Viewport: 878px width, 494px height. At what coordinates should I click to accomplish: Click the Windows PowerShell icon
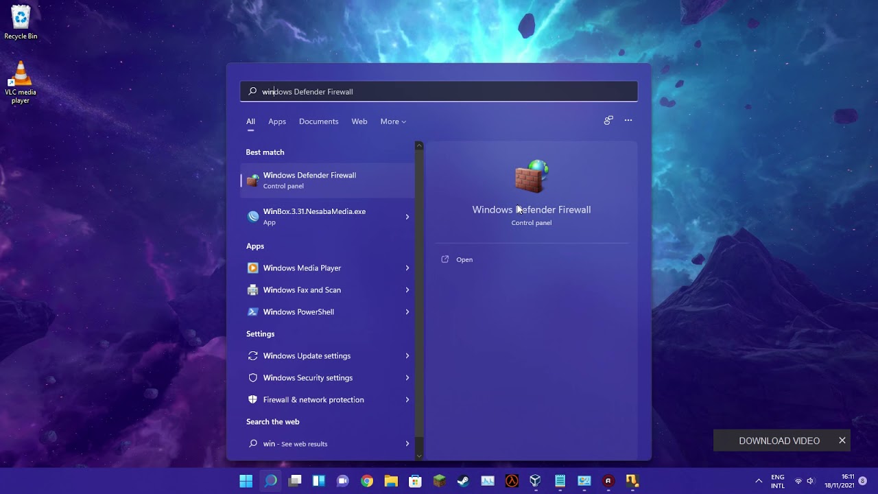click(x=252, y=312)
